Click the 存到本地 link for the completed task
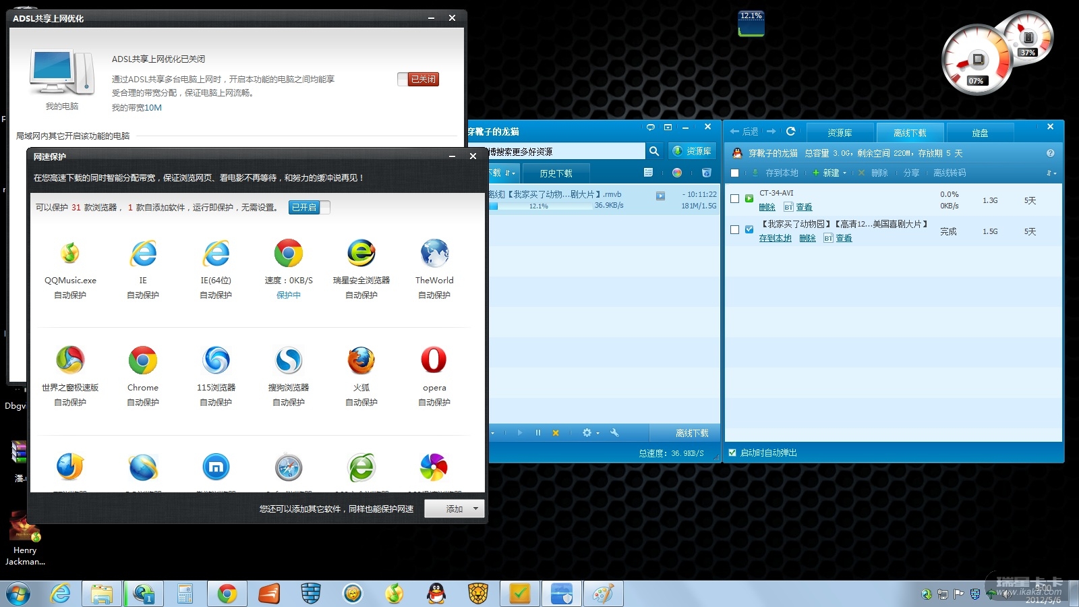 [775, 238]
